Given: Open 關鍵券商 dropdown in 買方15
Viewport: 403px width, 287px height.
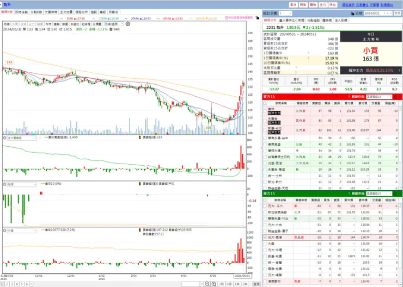Looking at the screenshot, I should point(379,97).
